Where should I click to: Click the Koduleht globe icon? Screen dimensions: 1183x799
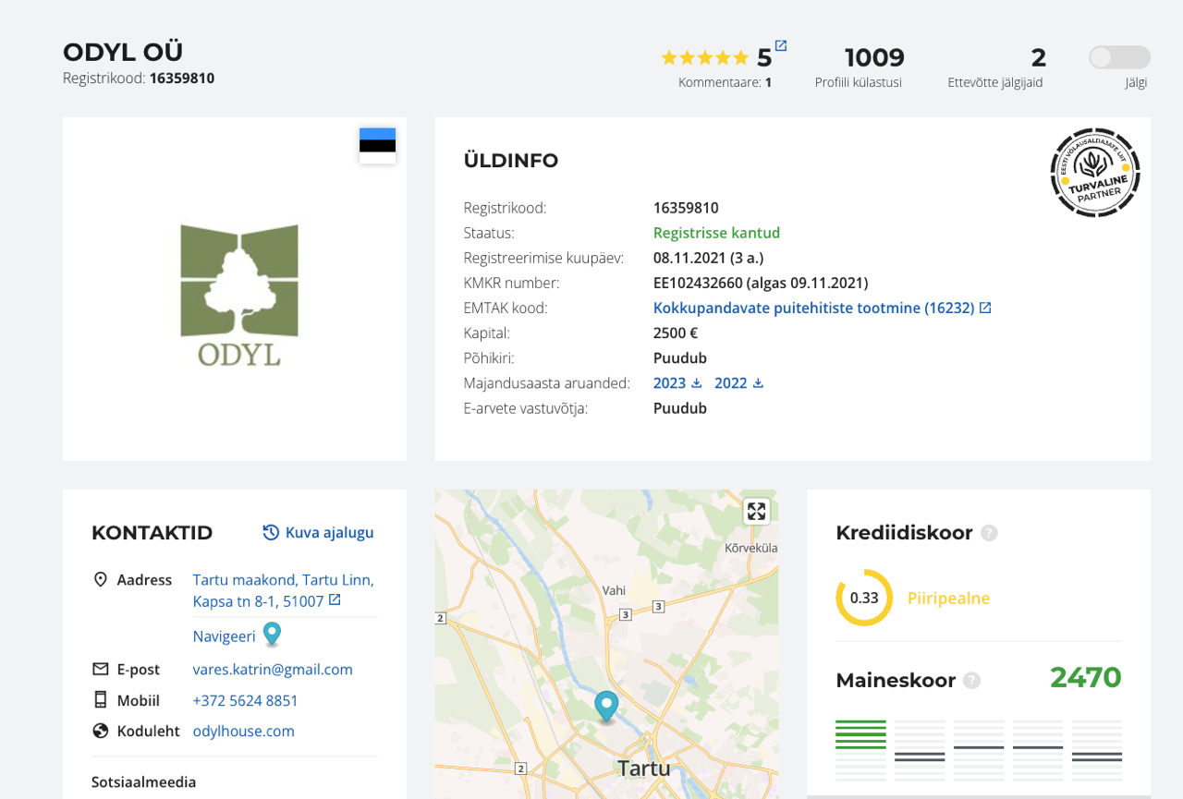click(x=101, y=731)
